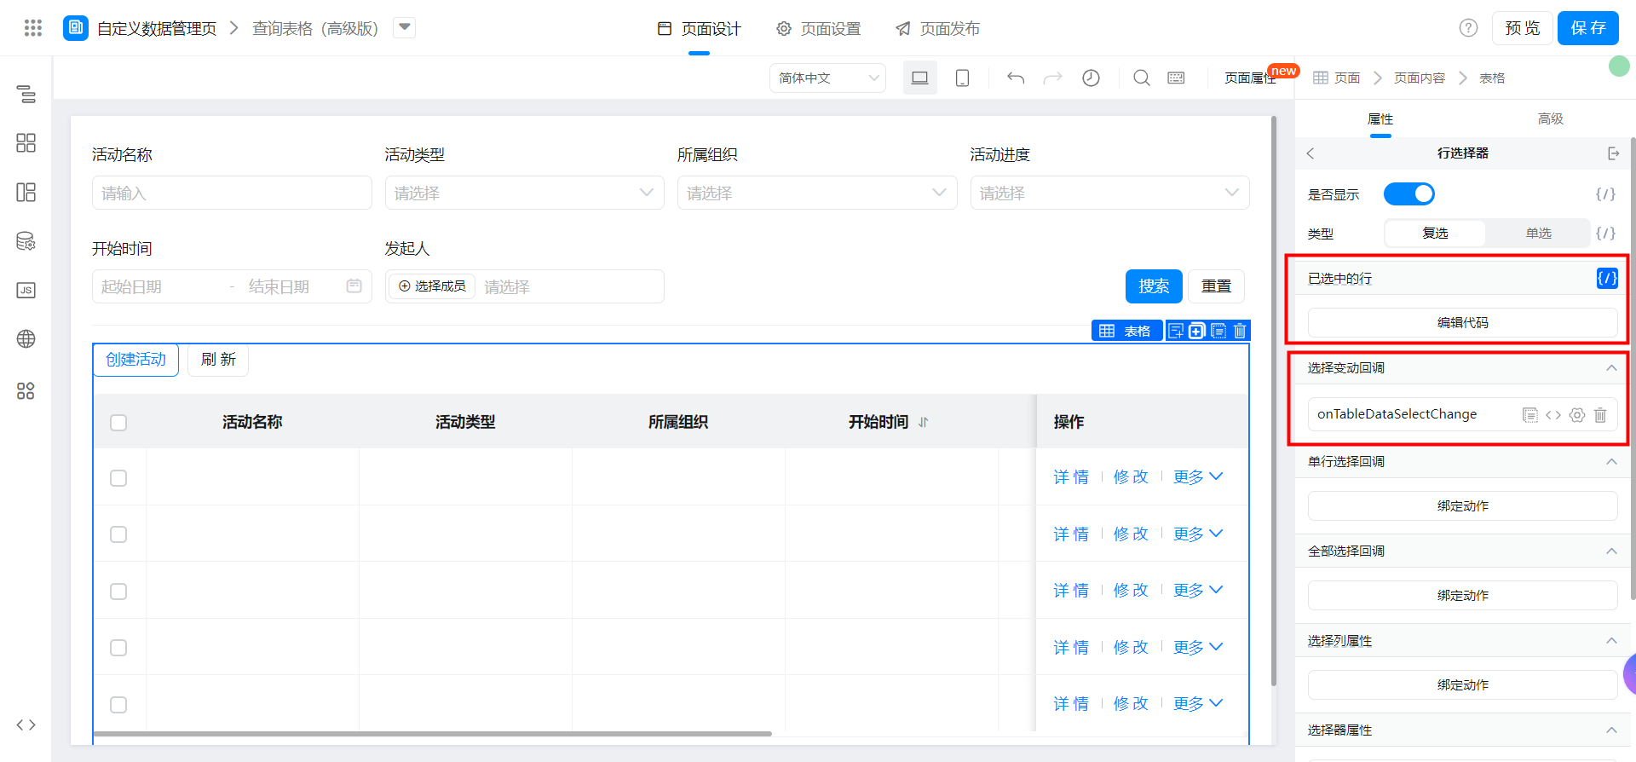This screenshot has width=1636, height=762.
Task: Open the globe internationalization sidebar icon
Action: click(26, 339)
